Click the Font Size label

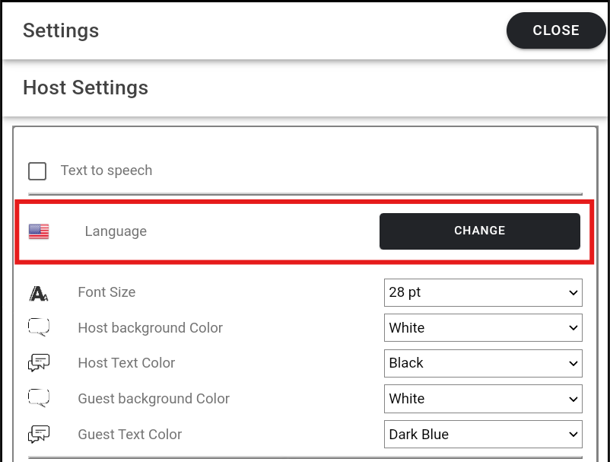[106, 292]
